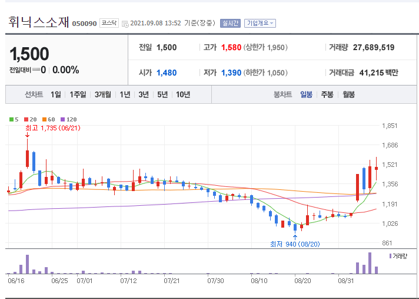Click the 고가 value 1,580

pos(231,47)
